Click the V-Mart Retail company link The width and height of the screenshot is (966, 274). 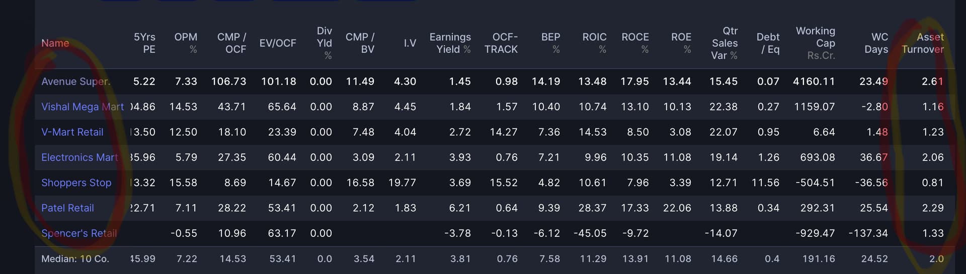tap(72, 132)
